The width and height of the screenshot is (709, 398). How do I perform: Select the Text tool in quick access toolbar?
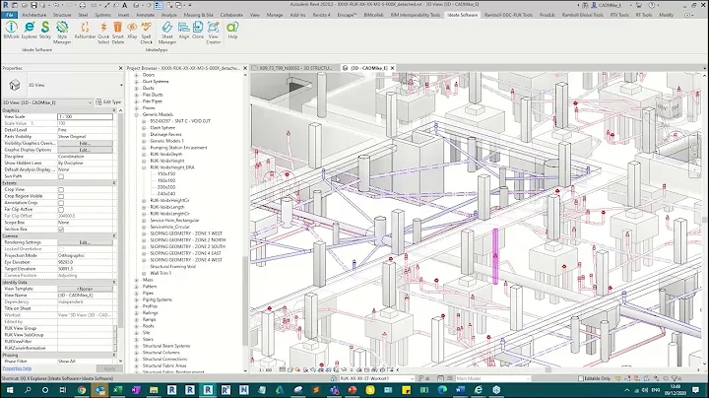tap(124, 5)
